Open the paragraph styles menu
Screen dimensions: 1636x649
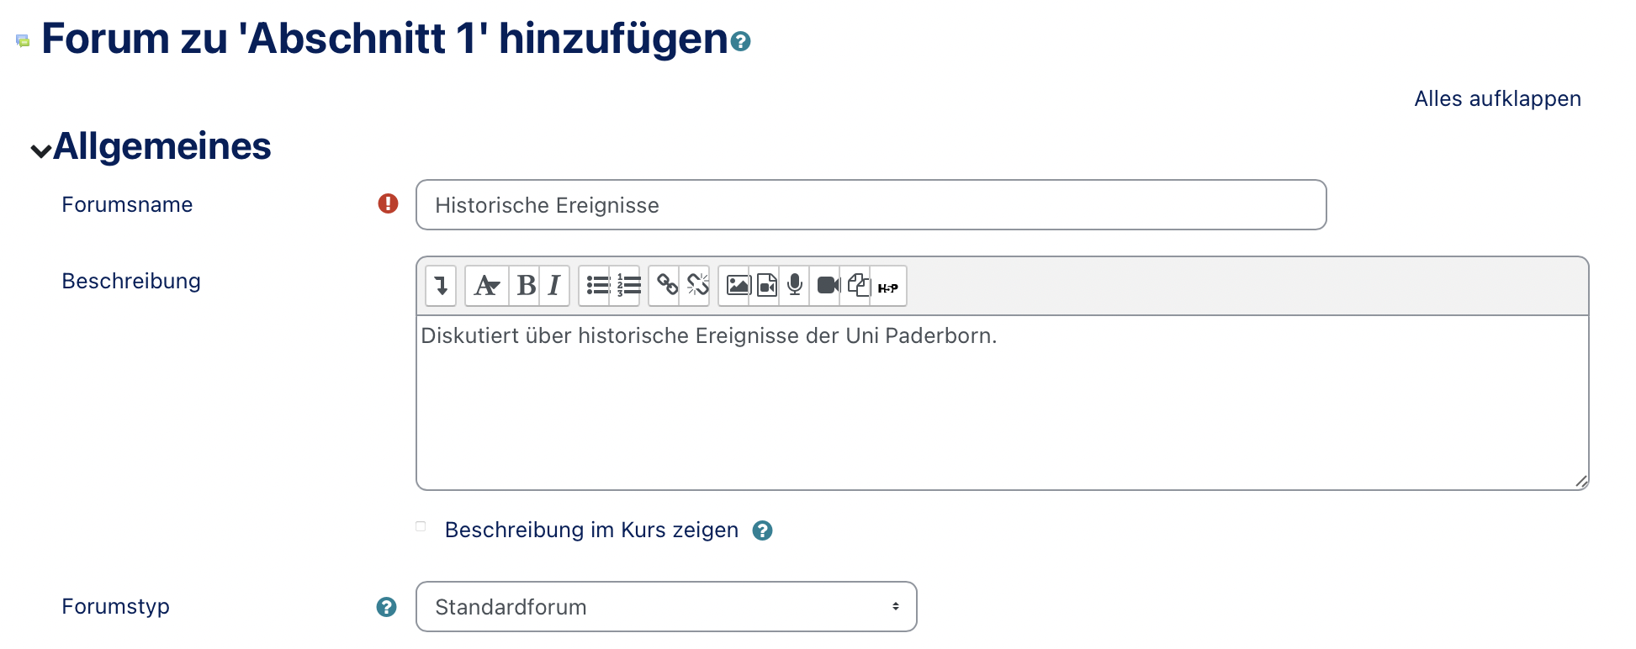pyautogui.click(x=486, y=286)
